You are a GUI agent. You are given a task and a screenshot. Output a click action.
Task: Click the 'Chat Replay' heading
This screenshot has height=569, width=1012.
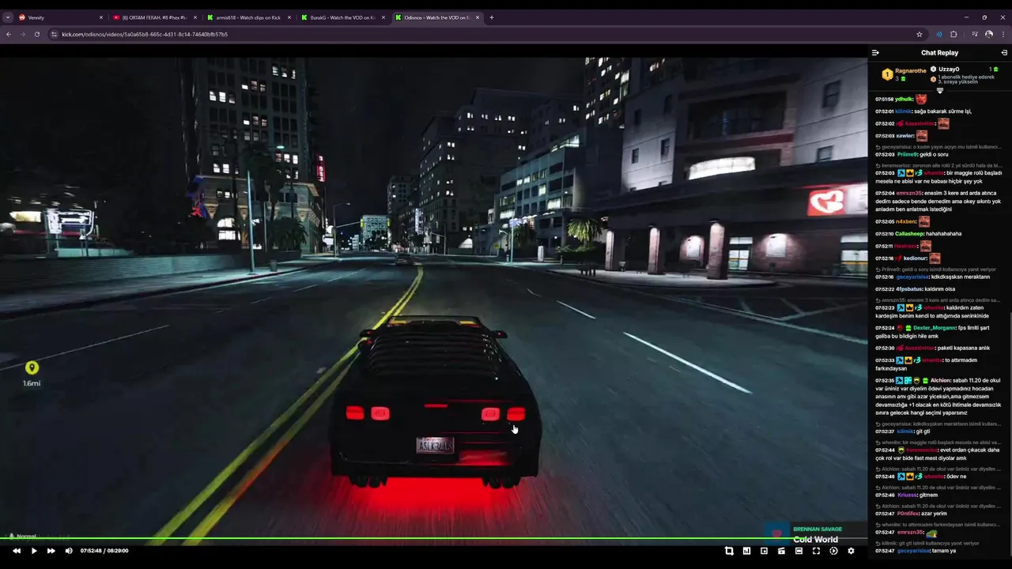(939, 53)
